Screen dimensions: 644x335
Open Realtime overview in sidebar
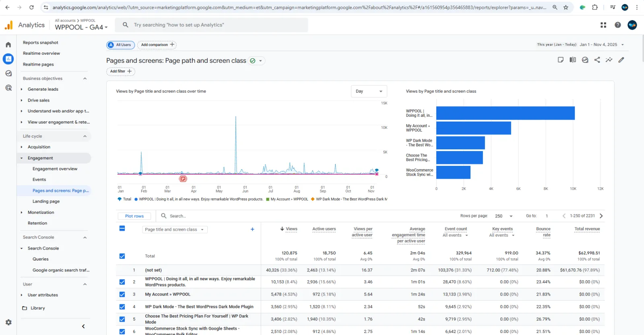[41, 53]
